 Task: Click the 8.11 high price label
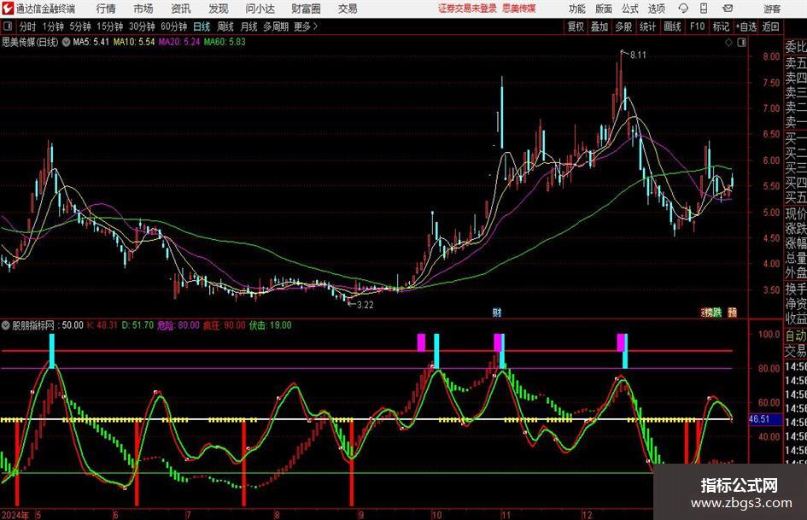[638, 56]
